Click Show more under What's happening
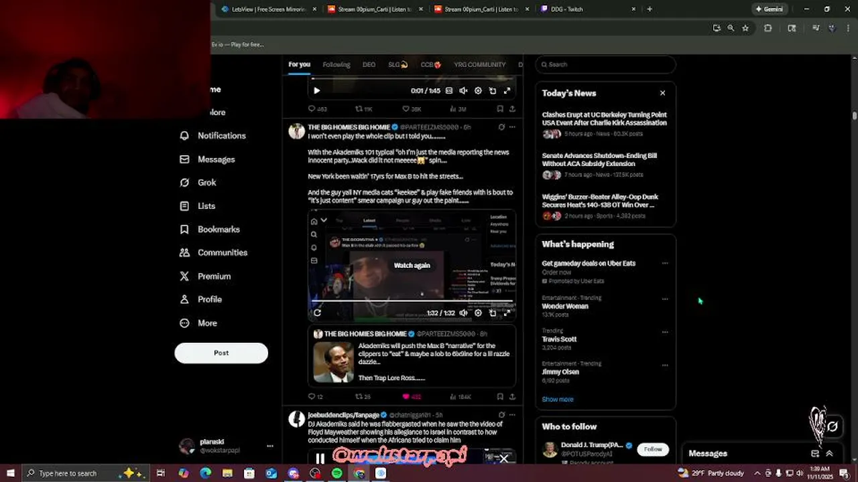The height and width of the screenshot is (482, 858). (558, 399)
